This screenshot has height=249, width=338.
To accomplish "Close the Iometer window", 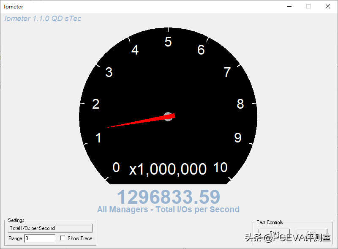I will [x=328, y=6].
